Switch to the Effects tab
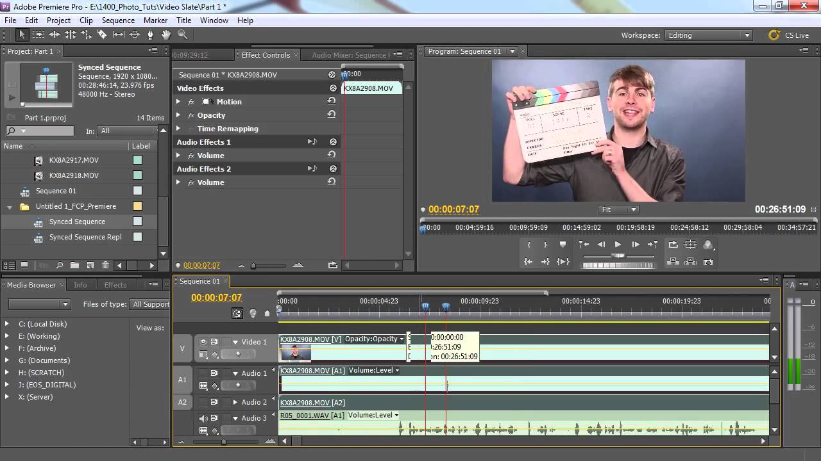Viewport: 821px width, 461px height. [115, 285]
